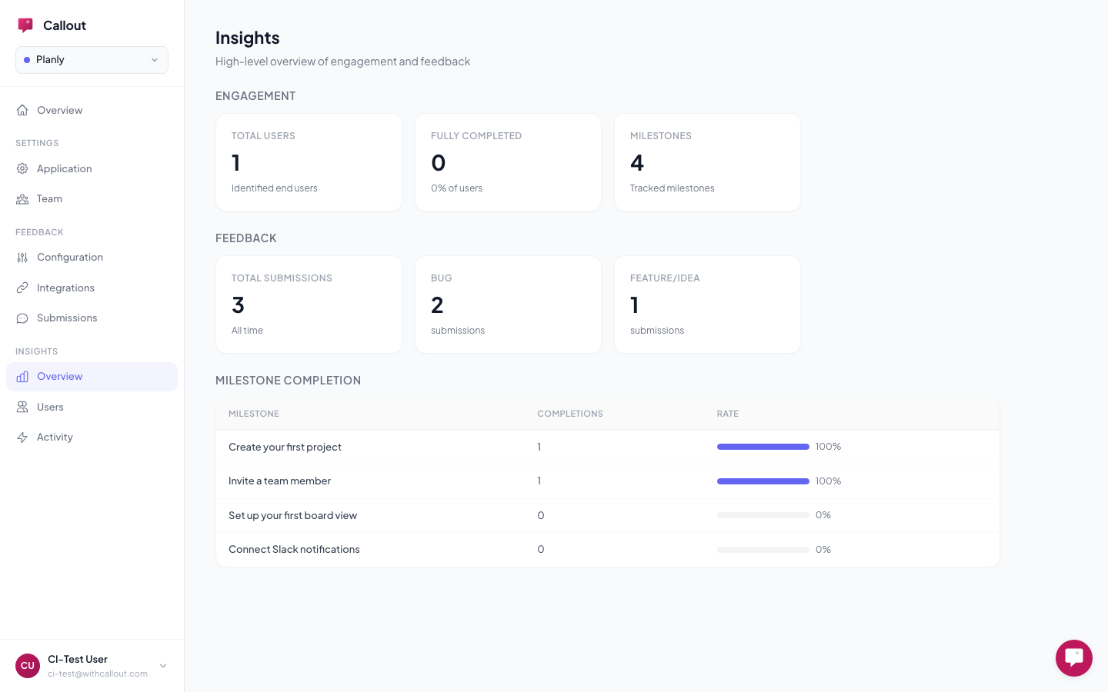This screenshot has height=692, width=1108.
Task: Click chevron arrow in Planly selector
Action: tap(155, 60)
